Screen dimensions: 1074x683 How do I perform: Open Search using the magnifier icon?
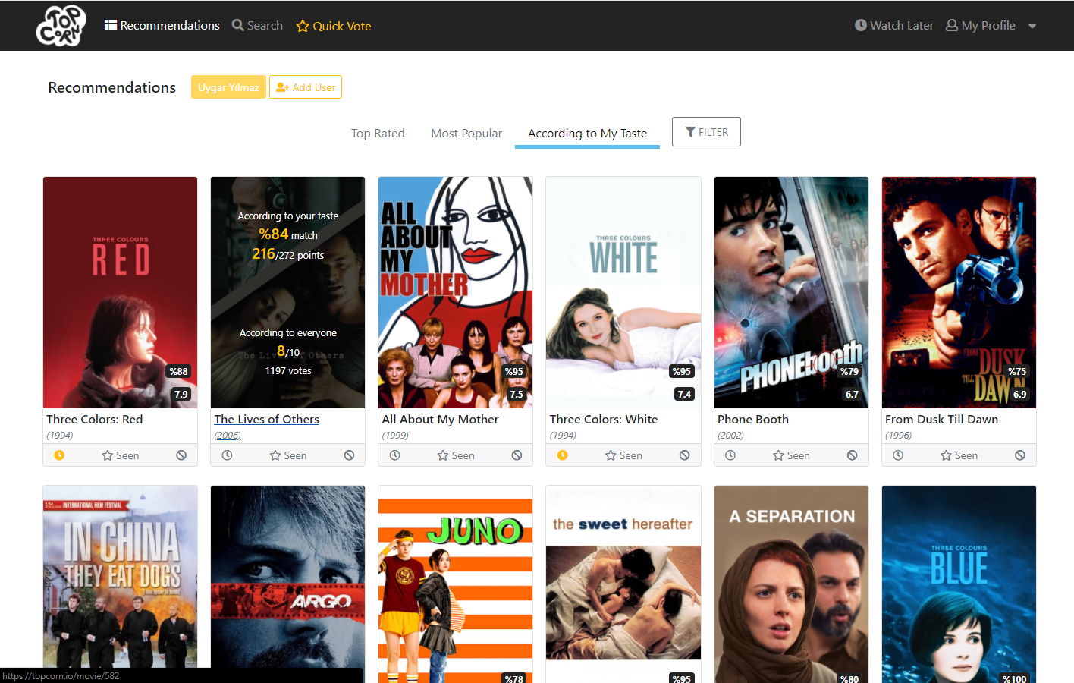click(x=237, y=25)
